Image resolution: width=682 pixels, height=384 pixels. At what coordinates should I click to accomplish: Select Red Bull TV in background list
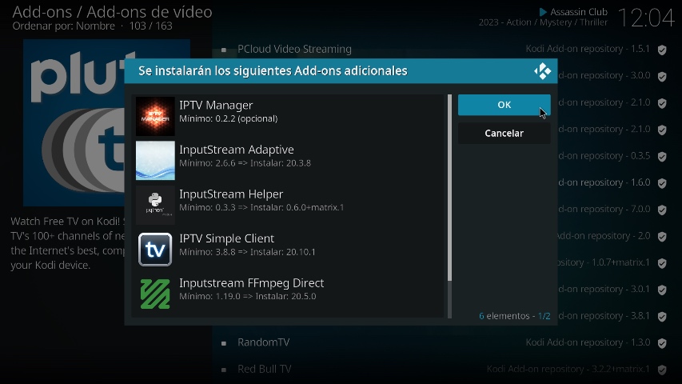click(x=265, y=369)
